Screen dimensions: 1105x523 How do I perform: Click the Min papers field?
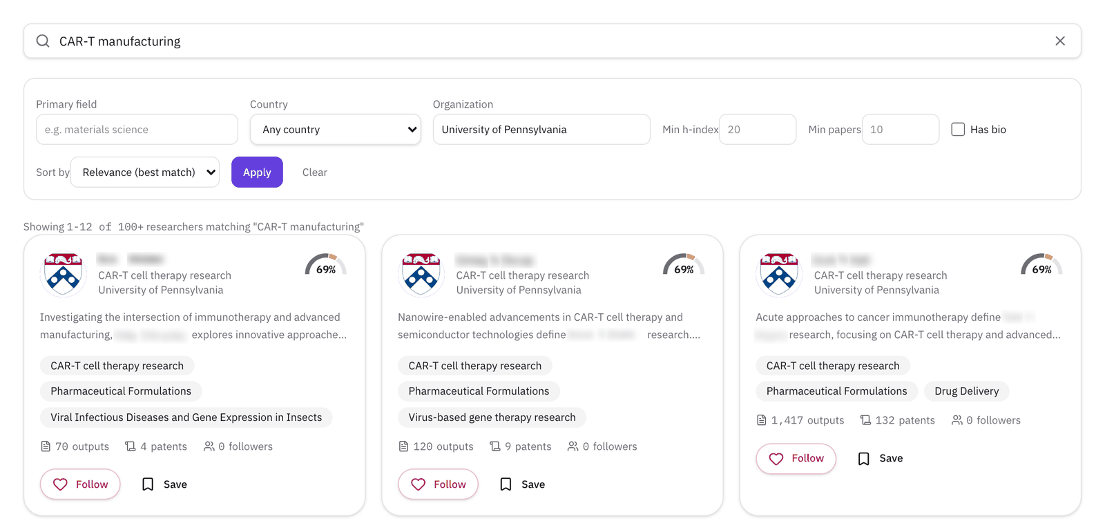901,130
